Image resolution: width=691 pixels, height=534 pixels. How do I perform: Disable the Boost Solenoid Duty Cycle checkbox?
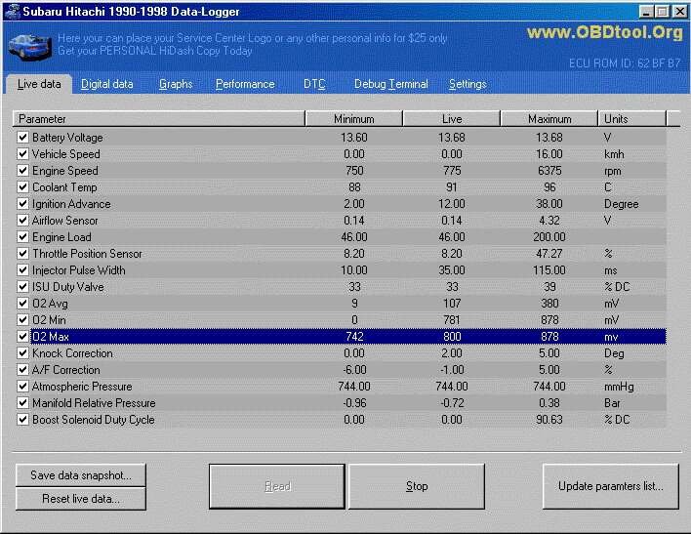pos(22,420)
